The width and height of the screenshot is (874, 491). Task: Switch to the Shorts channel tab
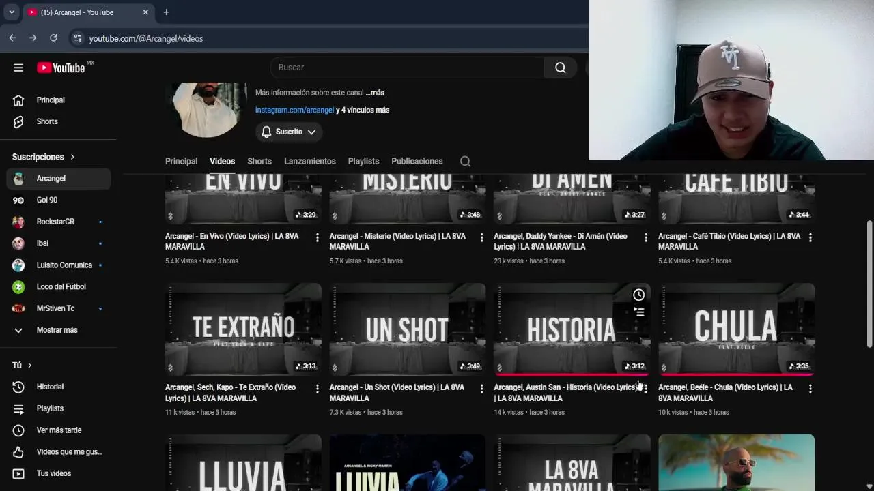[x=259, y=162]
